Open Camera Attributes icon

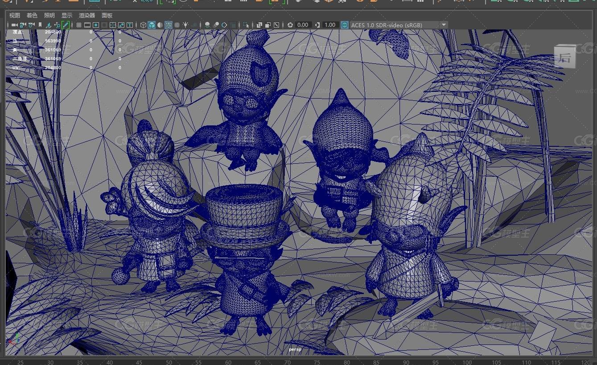coord(31,25)
